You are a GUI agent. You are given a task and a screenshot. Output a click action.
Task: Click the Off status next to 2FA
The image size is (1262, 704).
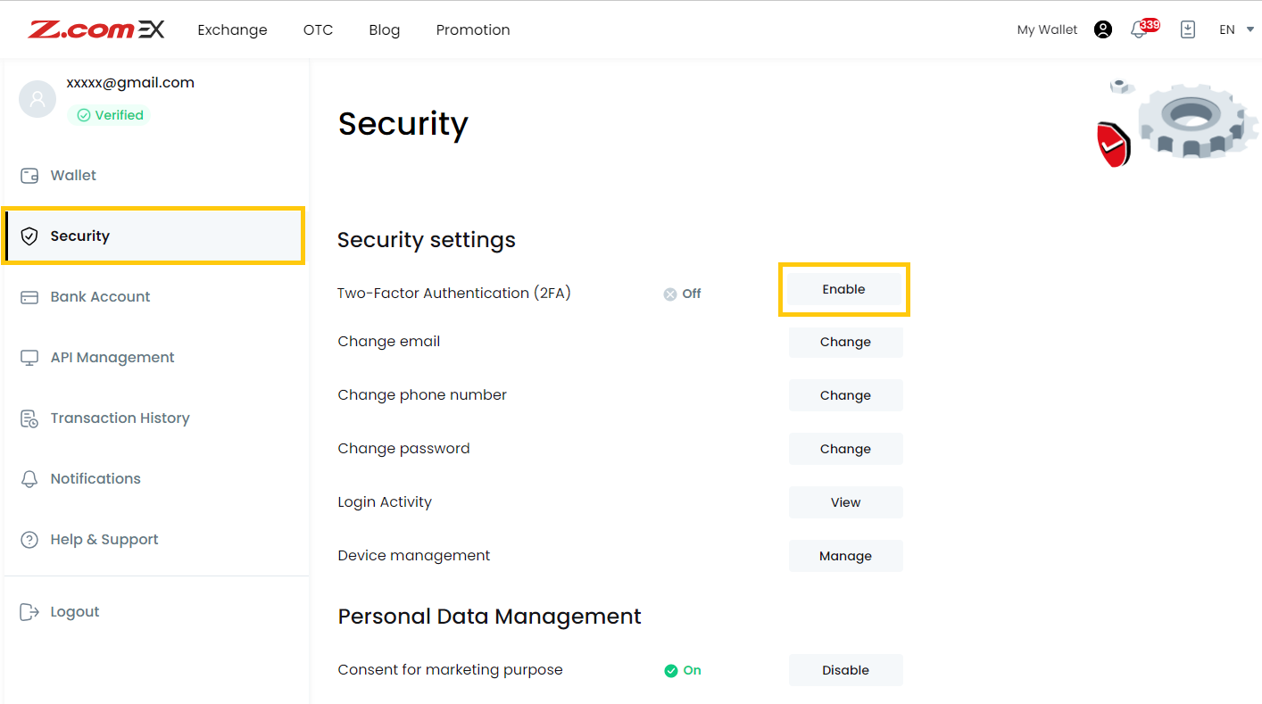(682, 293)
